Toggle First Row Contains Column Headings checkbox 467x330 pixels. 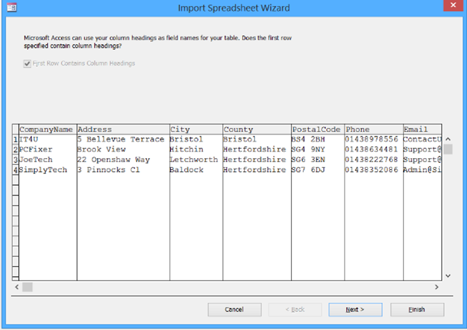[x=27, y=64]
